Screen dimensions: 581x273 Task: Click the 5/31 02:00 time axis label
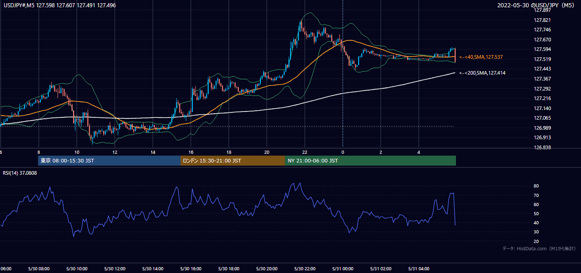pos(381,269)
